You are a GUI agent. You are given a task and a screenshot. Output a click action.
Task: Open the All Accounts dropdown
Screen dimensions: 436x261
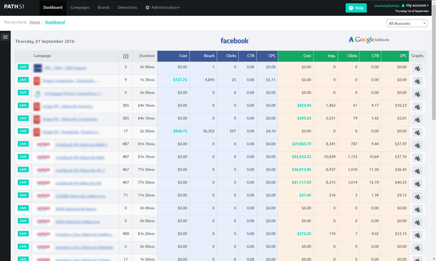point(406,23)
